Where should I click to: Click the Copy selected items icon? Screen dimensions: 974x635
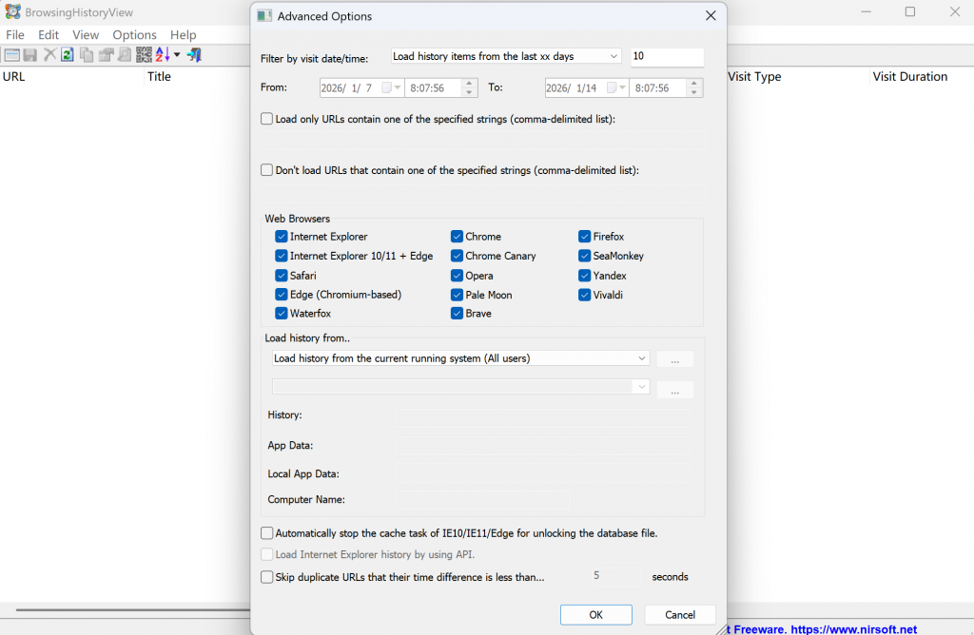87,55
